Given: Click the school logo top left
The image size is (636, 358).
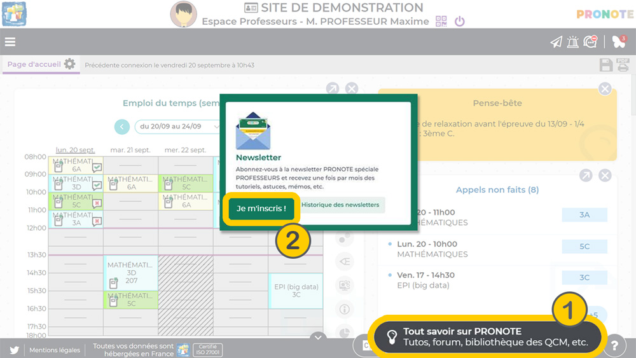Looking at the screenshot, I should [14, 14].
